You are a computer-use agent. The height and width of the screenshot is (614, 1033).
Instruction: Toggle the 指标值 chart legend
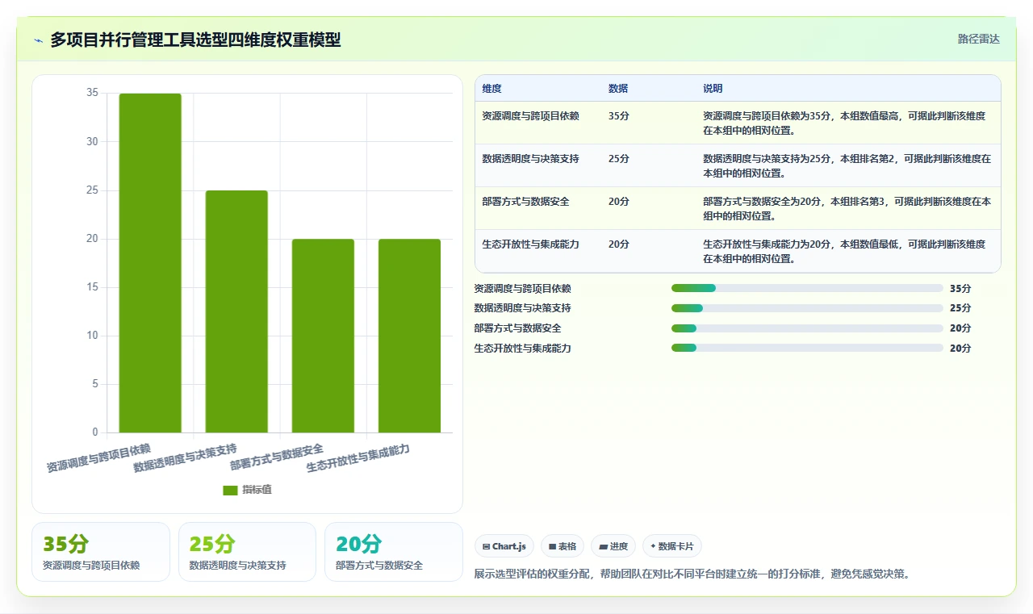tap(247, 490)
